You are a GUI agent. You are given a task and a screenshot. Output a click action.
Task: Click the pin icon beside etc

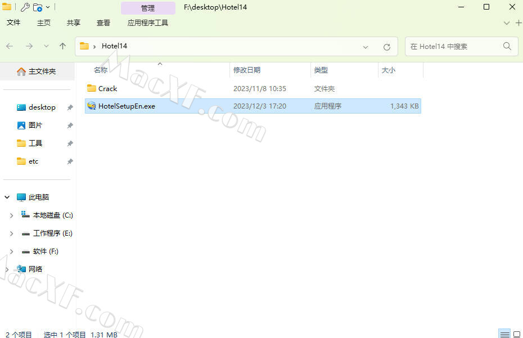70,161
